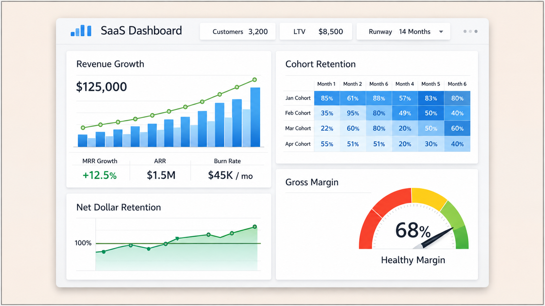Click the Healthy Margin label
This screenshot has width=545, height=306.
[x=413, y=260]
